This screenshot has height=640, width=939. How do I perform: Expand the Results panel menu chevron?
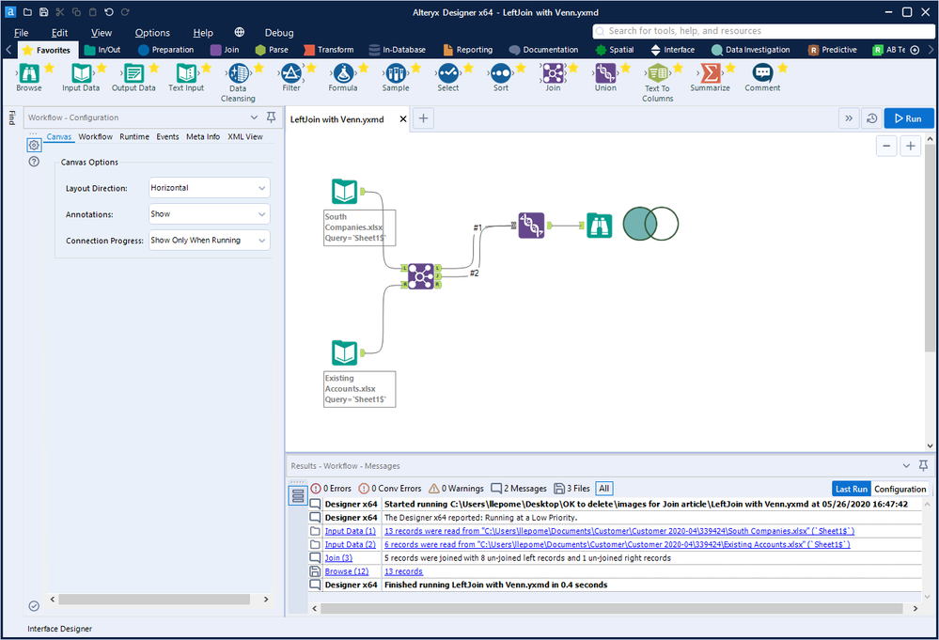tap(906, 466)
